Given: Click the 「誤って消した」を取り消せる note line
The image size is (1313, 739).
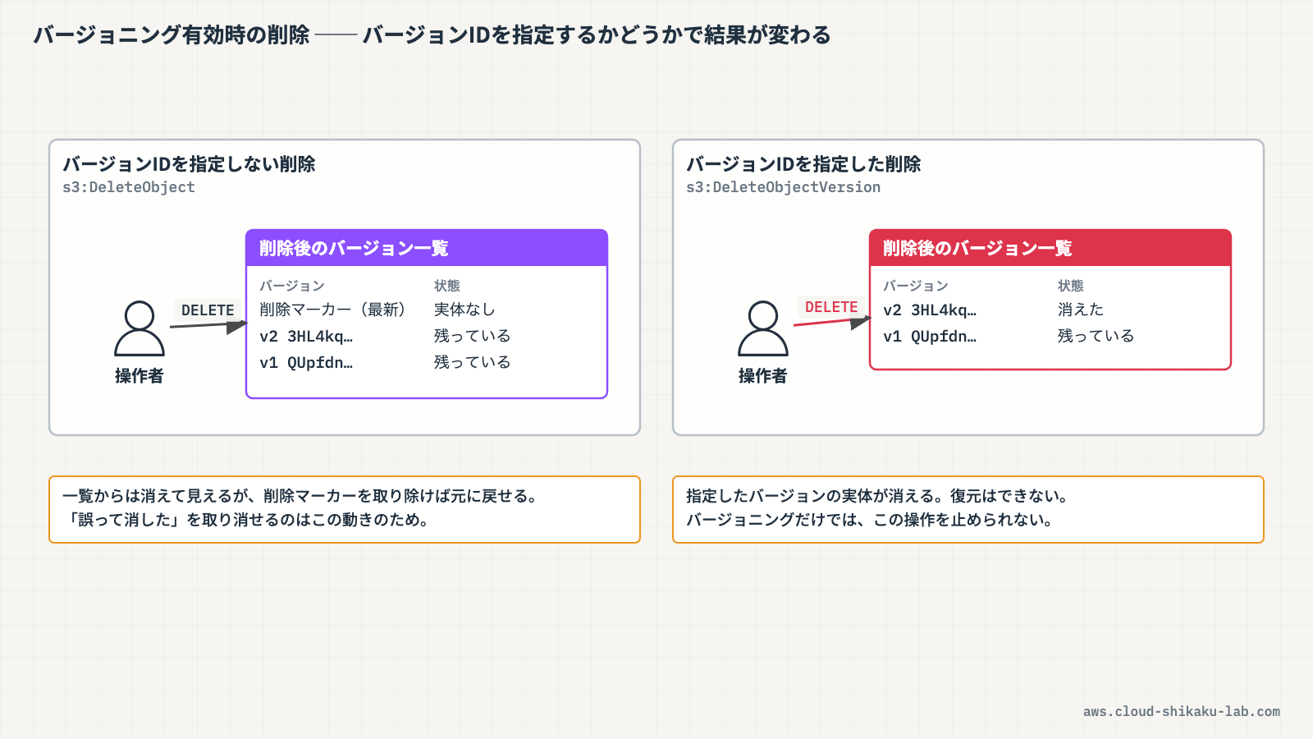Looking at the screenshot, I should coord(246,520).
